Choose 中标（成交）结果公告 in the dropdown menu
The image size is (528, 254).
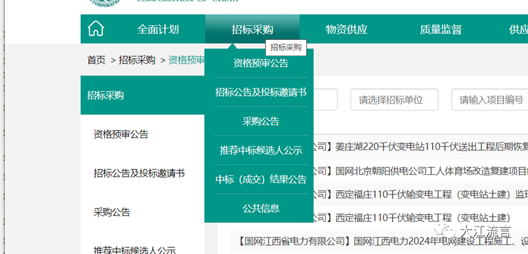tap(261, 179)
